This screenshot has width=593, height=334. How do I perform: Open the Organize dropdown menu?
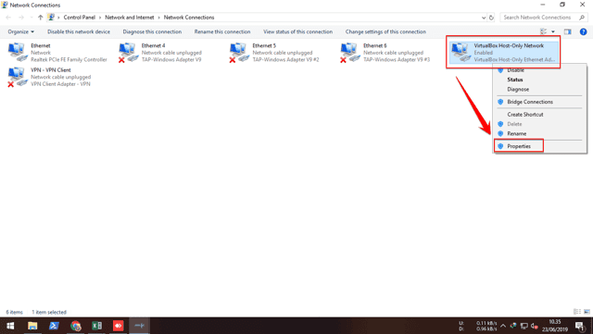click(20, 31)
